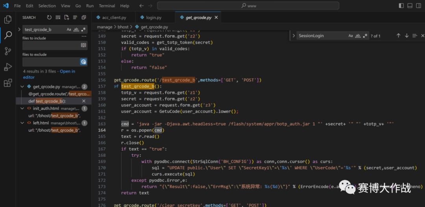This screenshot has height=207, width=425.
Task: Dismiss the 'def test_qrcode_b():' search result
Action: point(84,101)
